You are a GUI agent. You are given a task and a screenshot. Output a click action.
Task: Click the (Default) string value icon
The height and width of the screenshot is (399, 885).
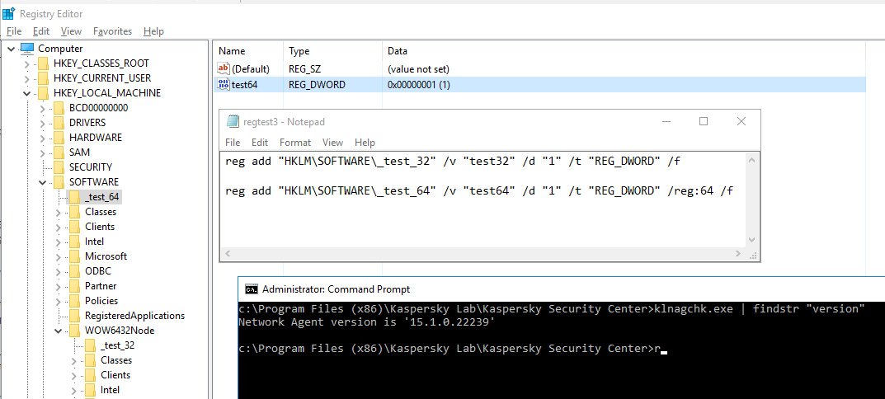[x=223, y=69]
